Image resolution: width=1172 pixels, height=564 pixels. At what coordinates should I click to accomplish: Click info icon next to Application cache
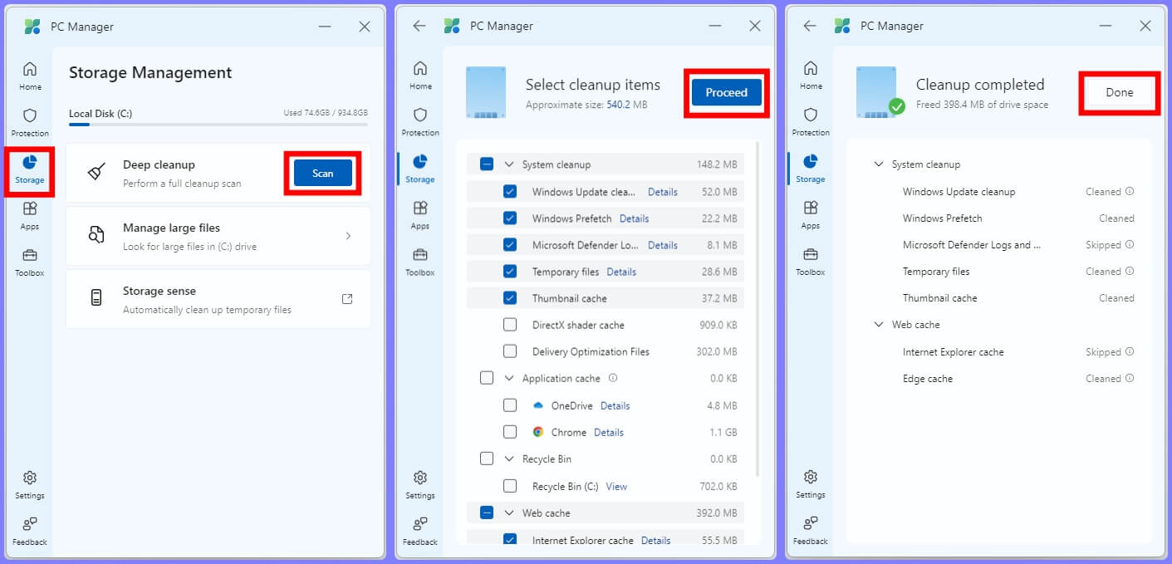click(x=613, y=378)
